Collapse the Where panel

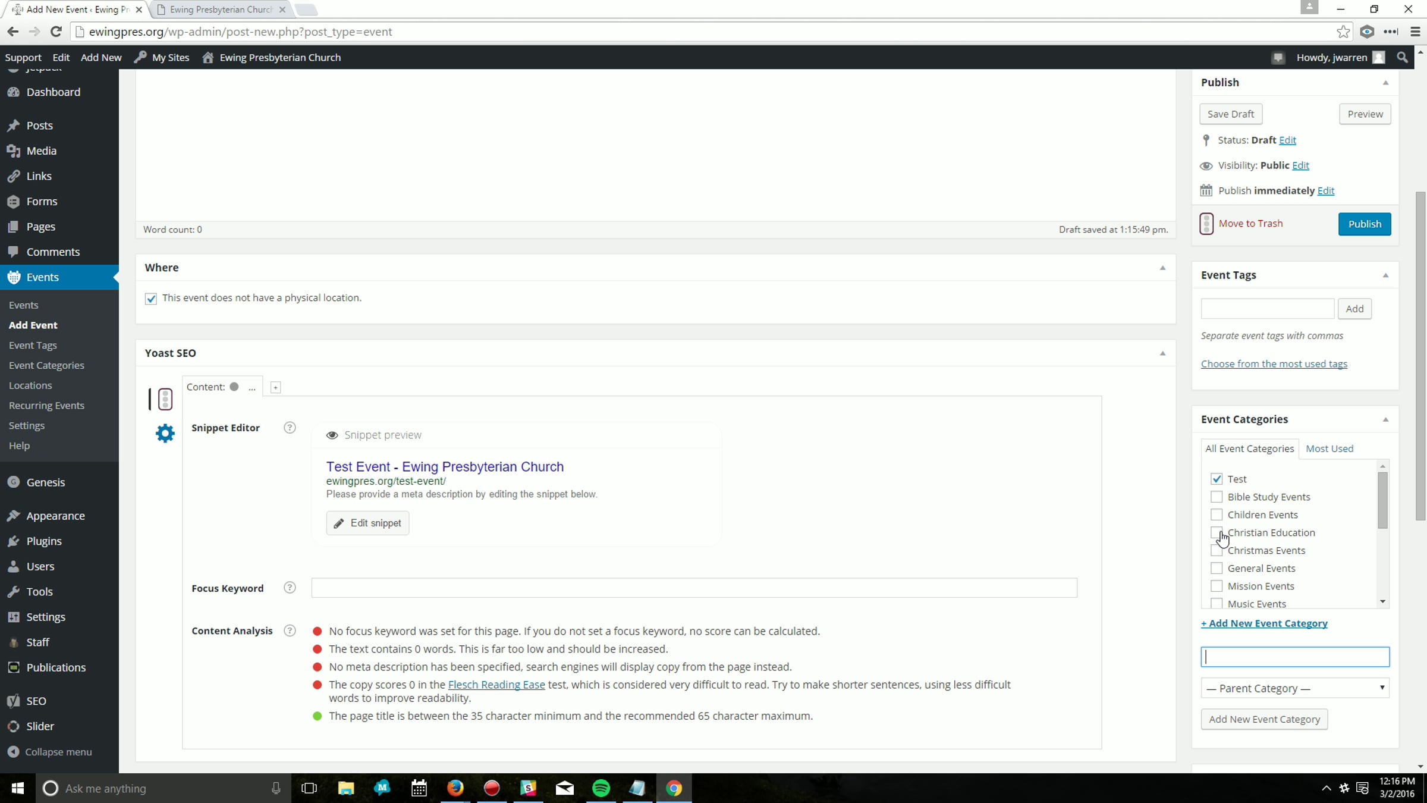1162,268
